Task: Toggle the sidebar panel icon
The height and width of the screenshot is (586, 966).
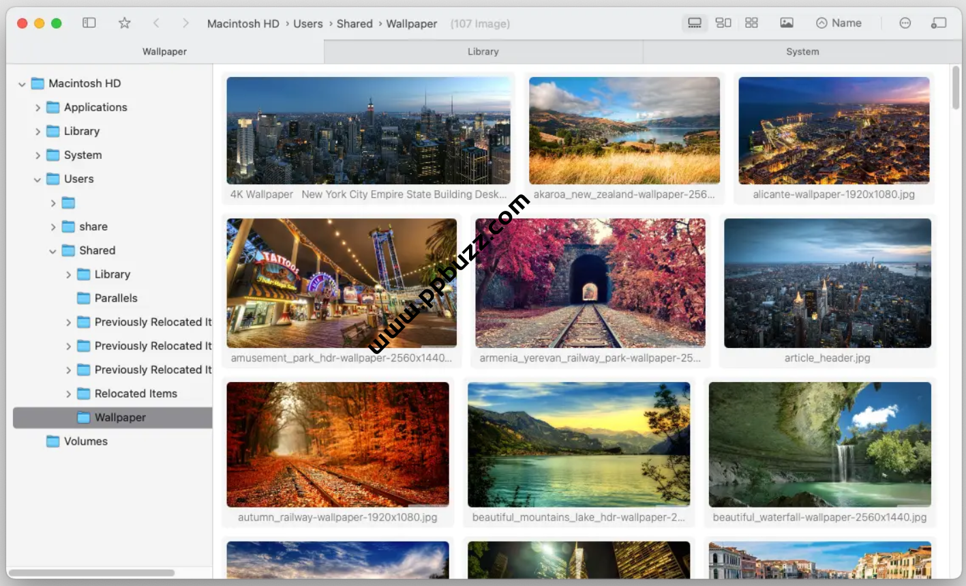Action: point(89,23)
